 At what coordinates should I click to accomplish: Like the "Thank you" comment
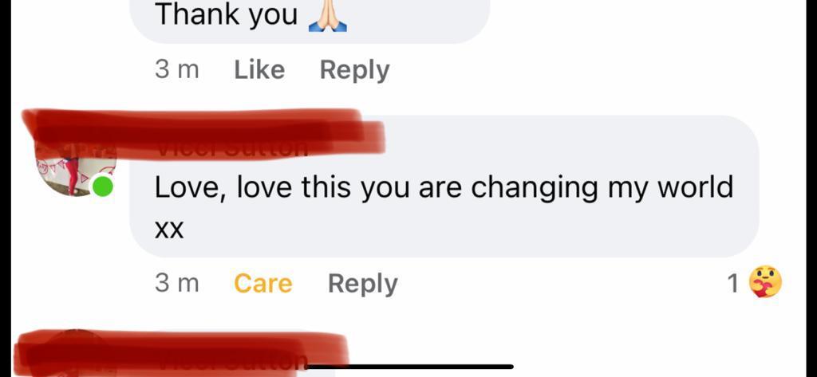pyautogui.click(x=259, y=70)
